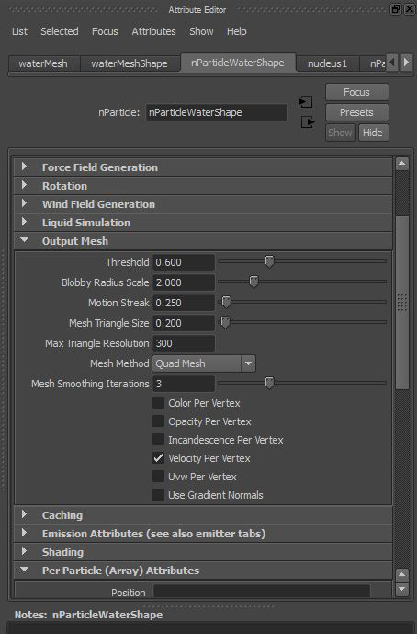Viewport: 417px width, 634px height.
Task: Enable Color Per Vertex checkbox
Action: (158, 403)
